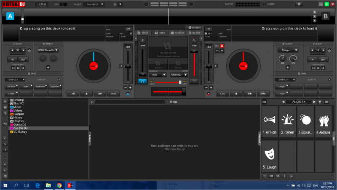Open the settings gear in the top bar
The image size is (337, 190).
[x=299, y=4]
